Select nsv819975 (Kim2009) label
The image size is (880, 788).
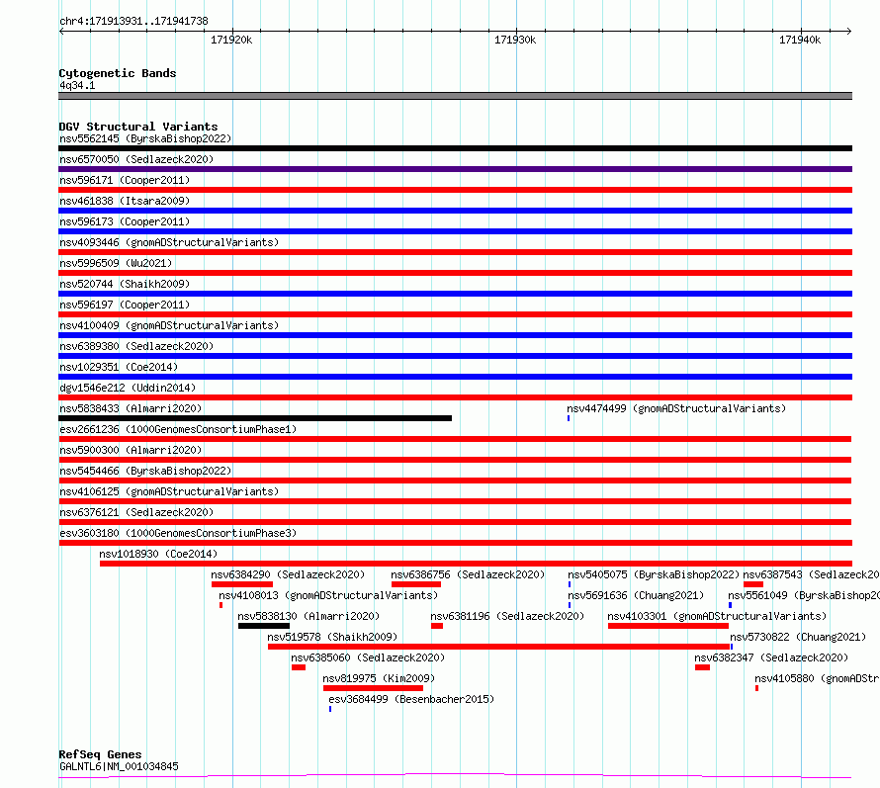379,678
